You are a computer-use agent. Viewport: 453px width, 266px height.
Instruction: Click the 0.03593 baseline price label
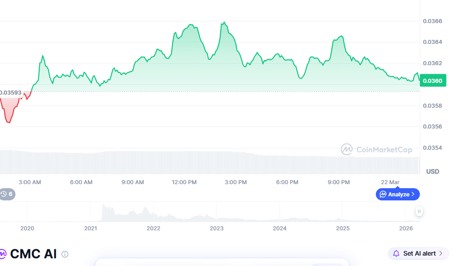click(x=11, y=92)
